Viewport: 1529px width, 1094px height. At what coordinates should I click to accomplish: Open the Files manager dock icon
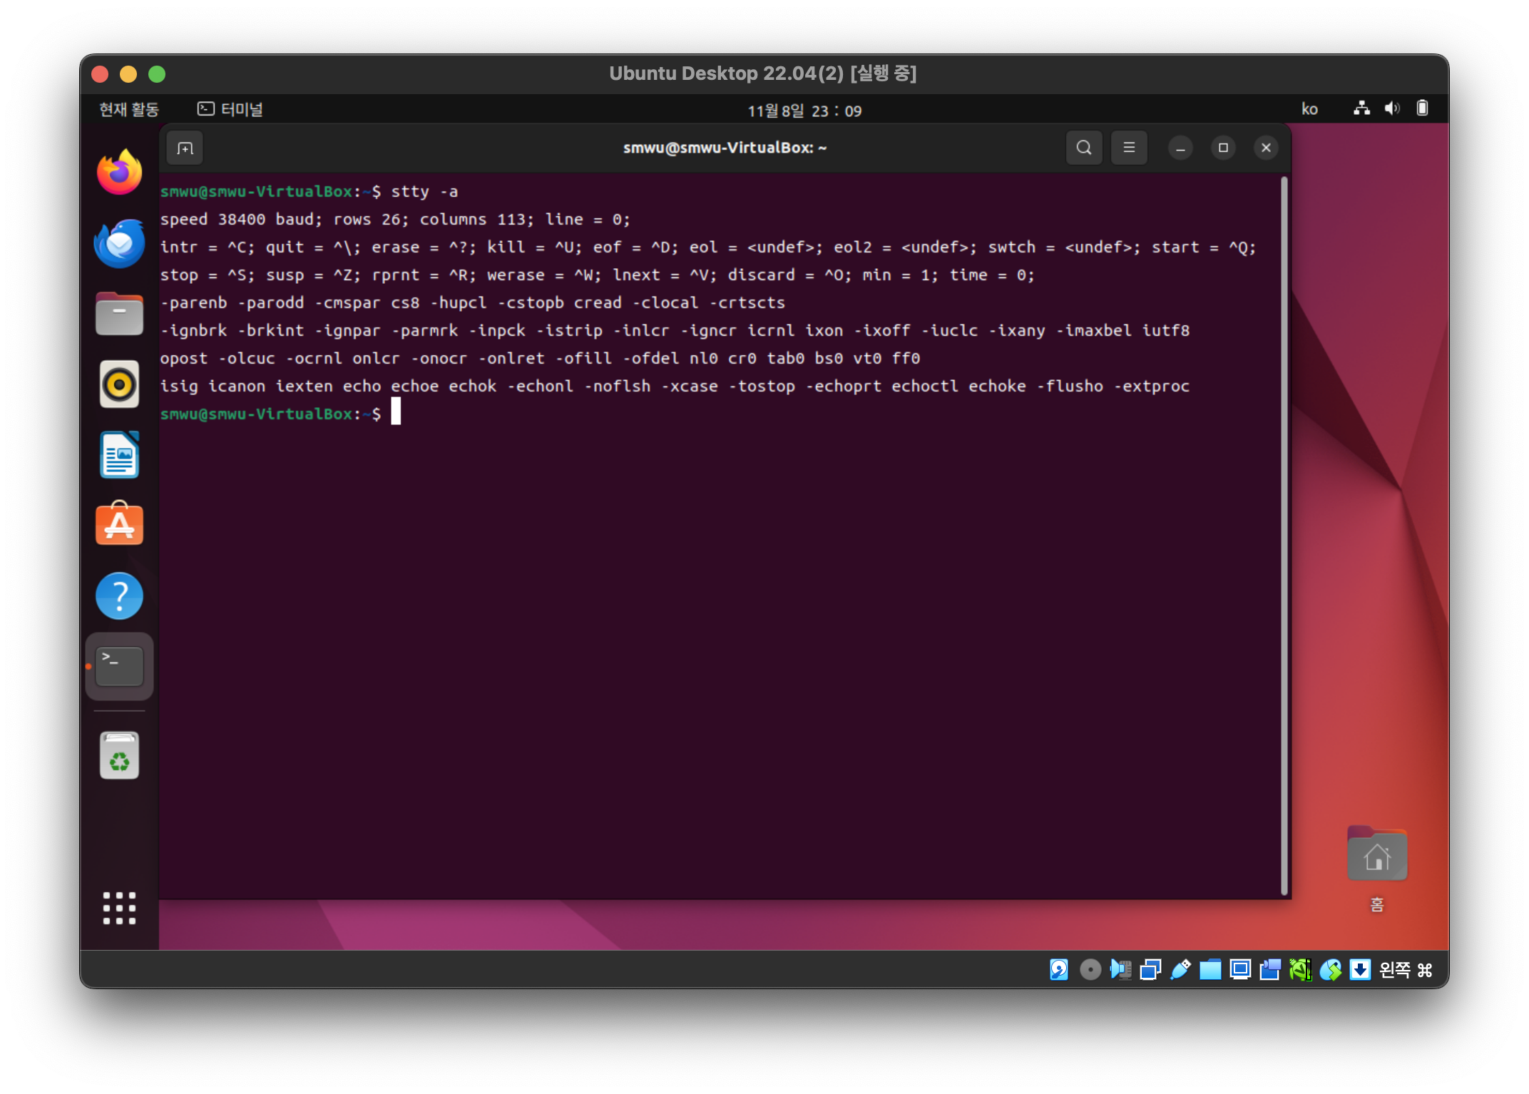point(119,313)
